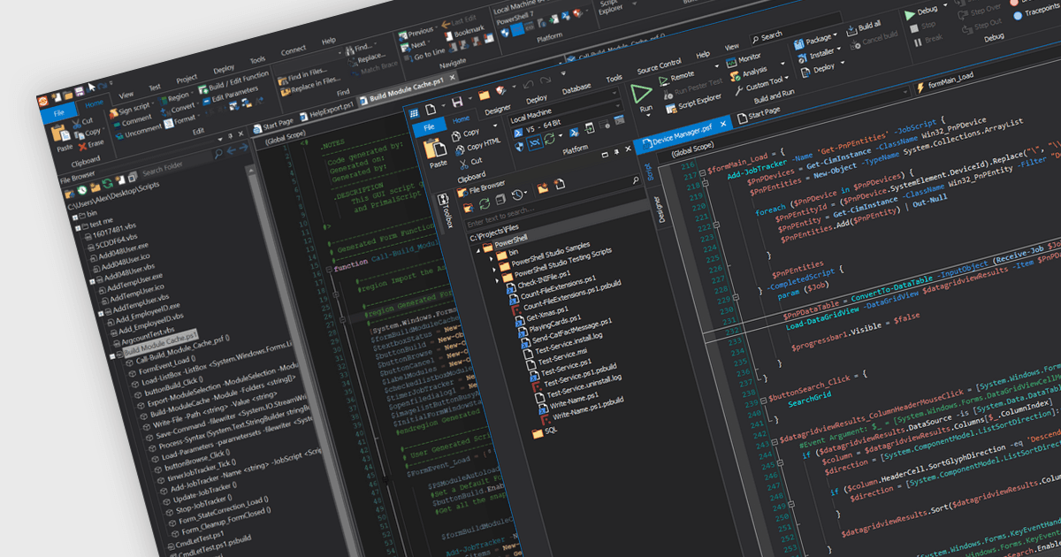Click the Monitor tool in the ribbon
This screenshot has height=557, width=1061.
click(x=743, y=59)
